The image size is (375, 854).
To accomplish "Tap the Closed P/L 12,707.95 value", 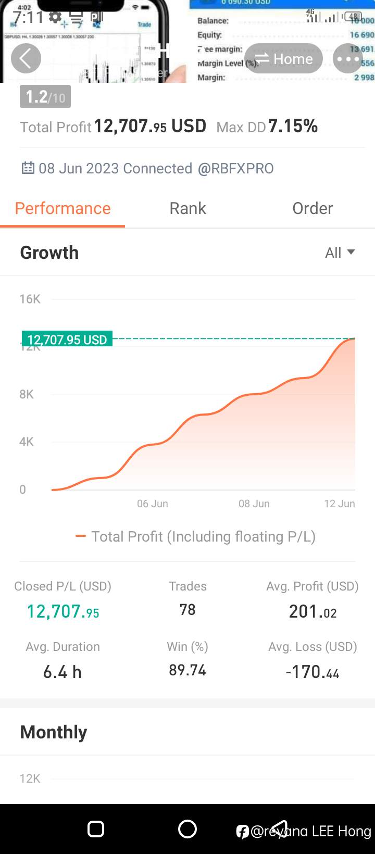I will point(63,611).
